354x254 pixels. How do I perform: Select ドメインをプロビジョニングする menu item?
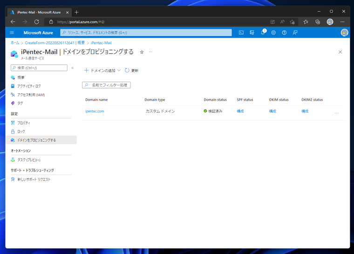point(41,140)
